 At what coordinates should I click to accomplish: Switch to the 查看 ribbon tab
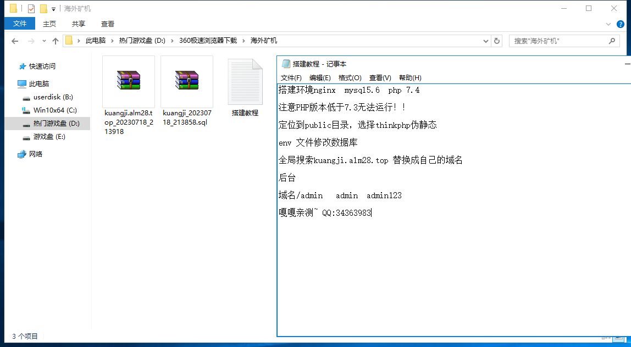(x=108, y=24)
